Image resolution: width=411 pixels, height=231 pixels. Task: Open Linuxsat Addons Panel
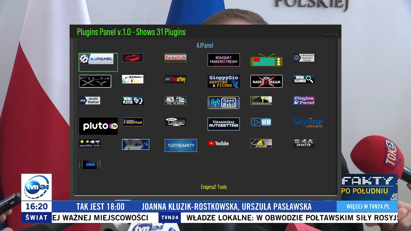coord(304,58)
